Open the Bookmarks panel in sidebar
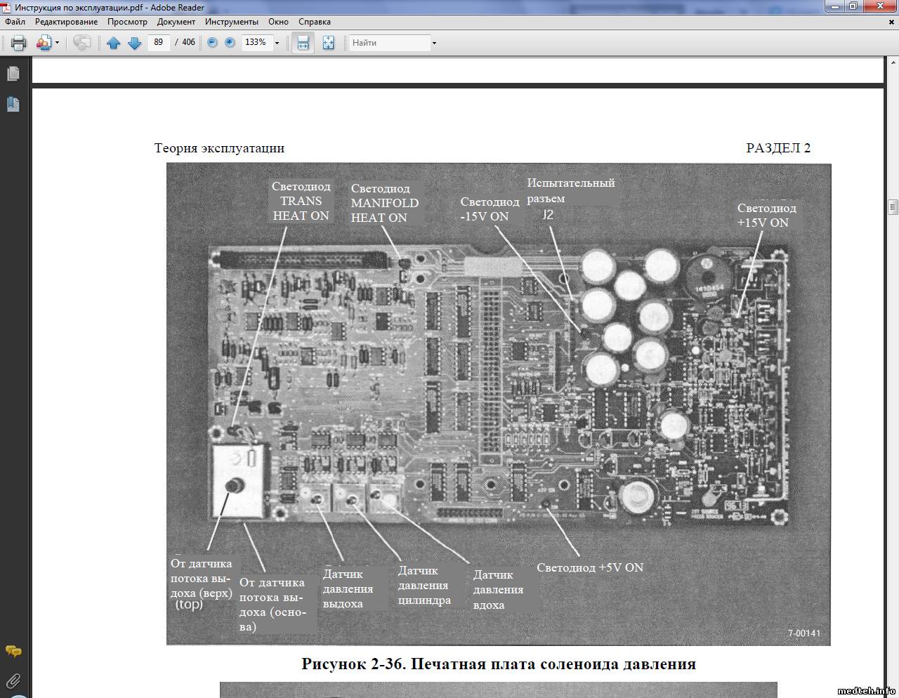The width and height of the screenshot is (899, 698). tap(13, 105)
